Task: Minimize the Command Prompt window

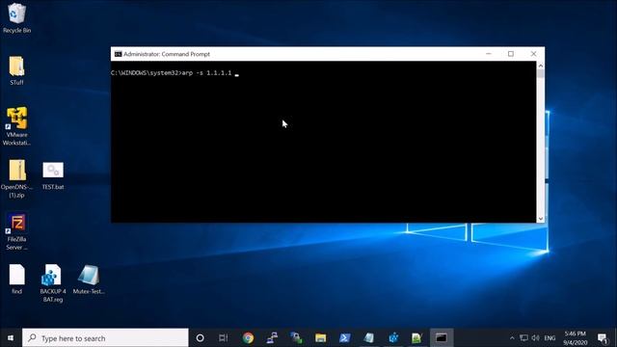Action: coord(489,54)
